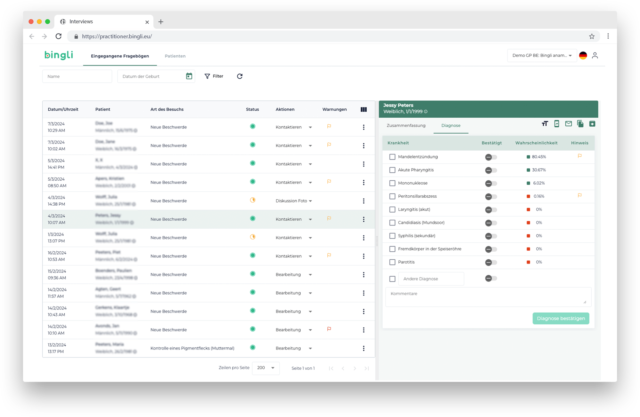Screen dimensions: 640x417
Task: Expand Bearbeitung dropdown in 15/2/2024 row
Action: coord(310,275)
